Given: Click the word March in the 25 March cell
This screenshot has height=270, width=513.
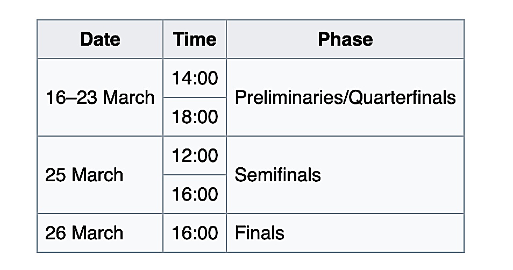Looking at the screenshot, I should pyautogui.click(x=97, y=175).
